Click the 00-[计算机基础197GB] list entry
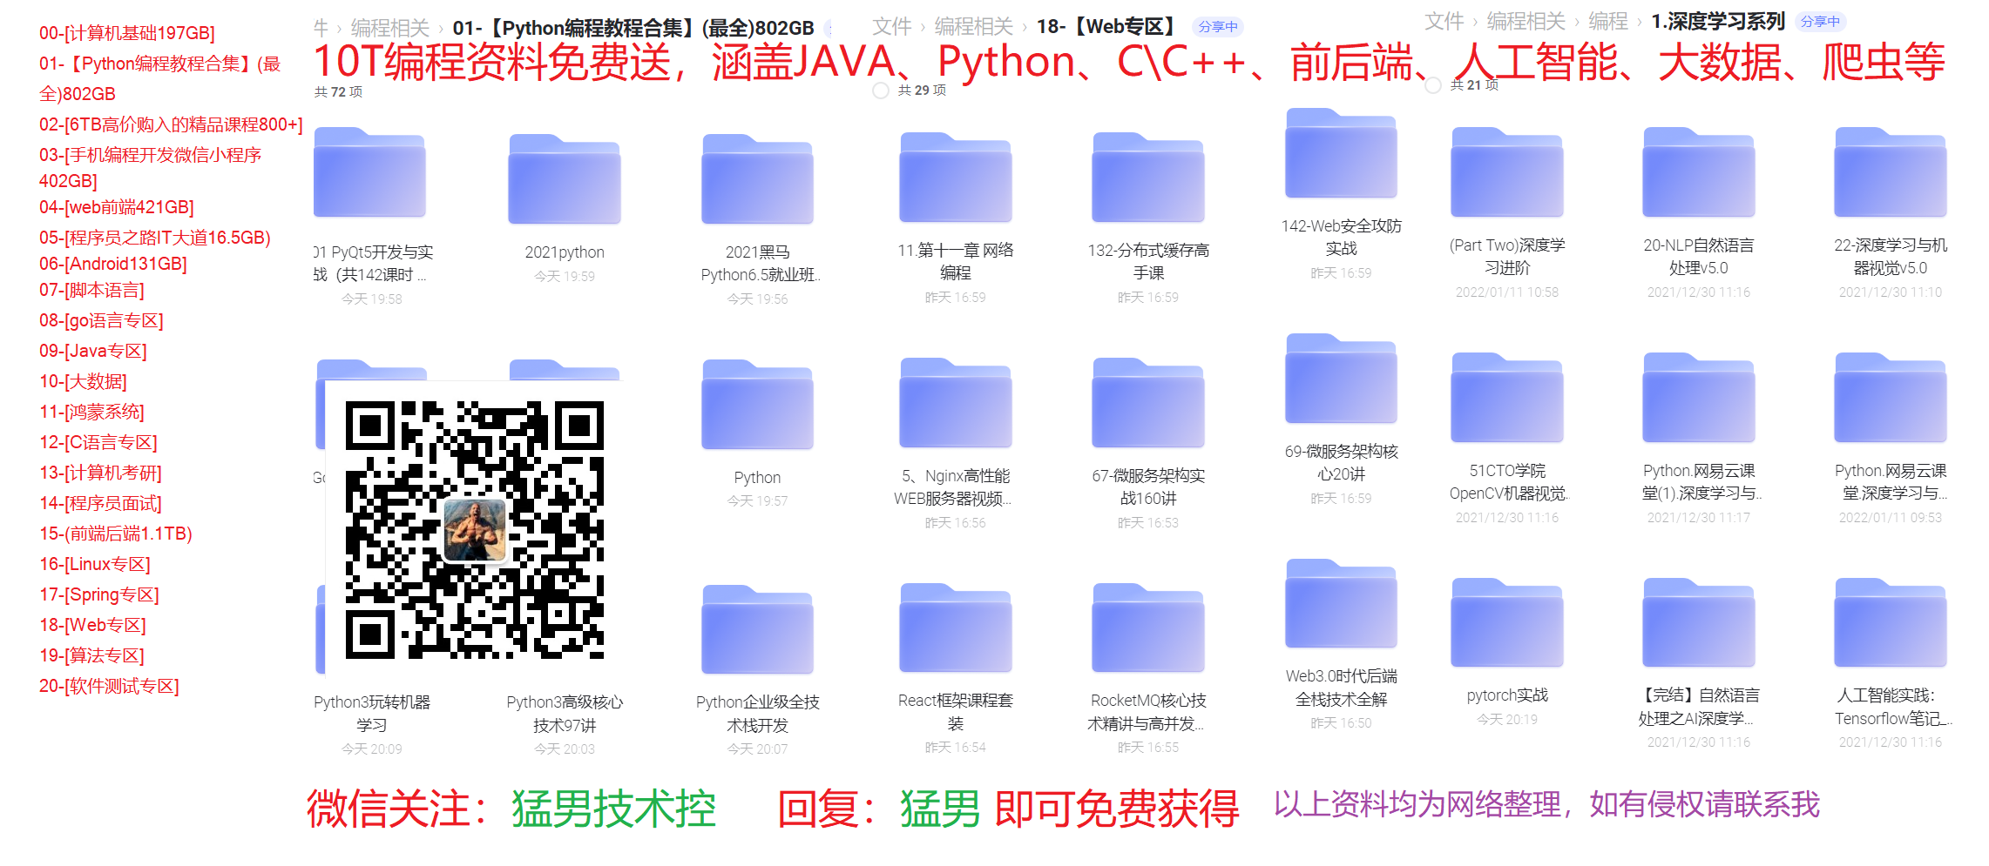Viewport: 1989px width, 866px height. 127,33
